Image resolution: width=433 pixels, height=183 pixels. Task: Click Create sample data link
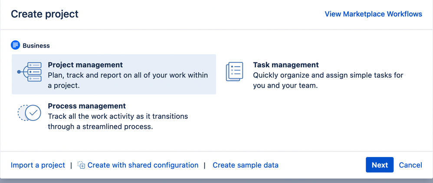(245, 165)
